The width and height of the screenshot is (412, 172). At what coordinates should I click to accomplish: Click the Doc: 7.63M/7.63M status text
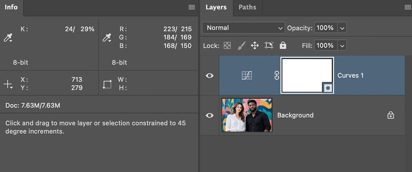tap(33, 105)
